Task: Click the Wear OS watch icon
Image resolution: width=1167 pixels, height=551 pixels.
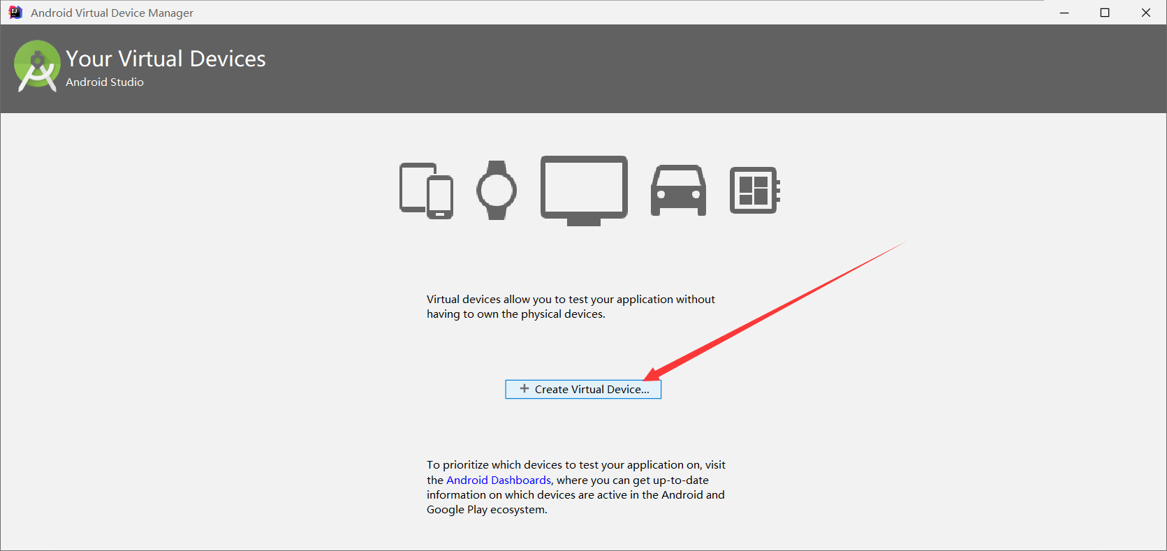Action: 497,190
